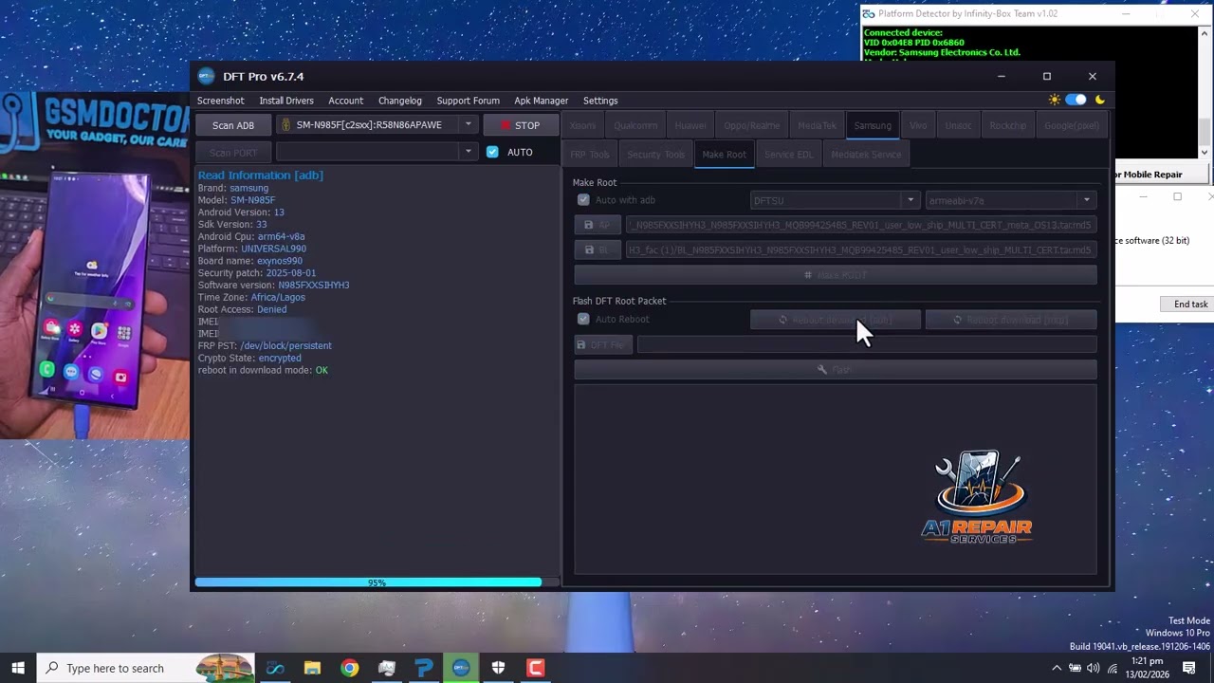
Task: Click the DFT File browse button
Action: (x=603, y=344)
